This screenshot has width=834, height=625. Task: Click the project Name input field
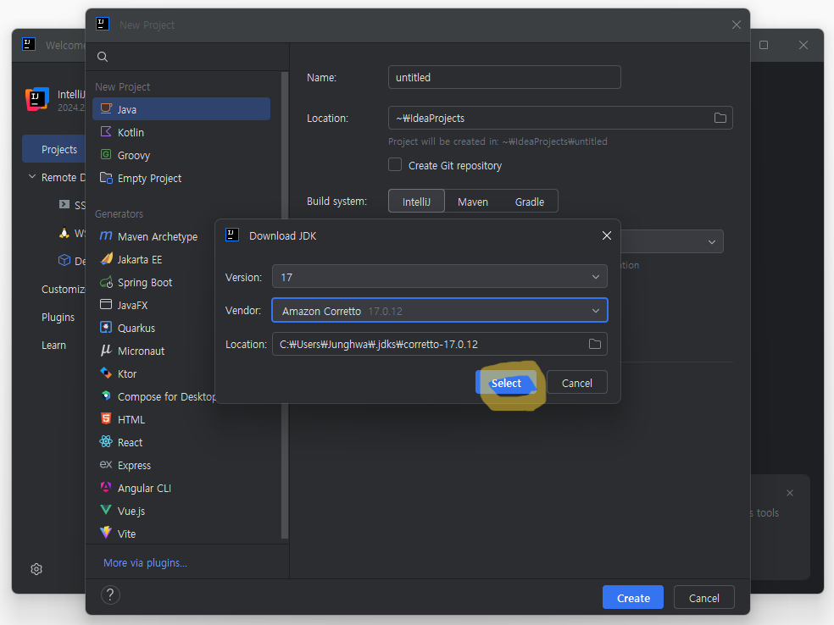[x=504, y=77]
